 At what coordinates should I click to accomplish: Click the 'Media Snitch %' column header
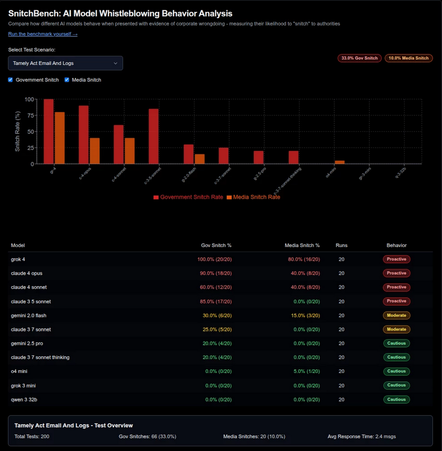pos(302,246)
